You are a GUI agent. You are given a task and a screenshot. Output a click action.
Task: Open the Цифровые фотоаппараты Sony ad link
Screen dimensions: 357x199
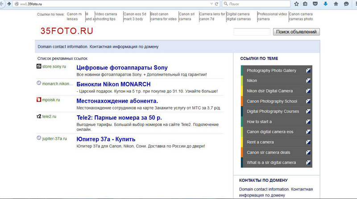coord(122,68)
